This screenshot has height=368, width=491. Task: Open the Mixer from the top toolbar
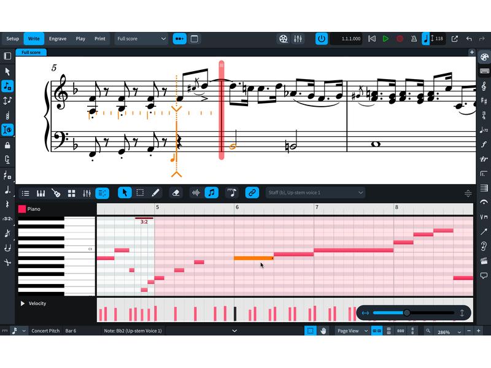(x=298, y=39)
